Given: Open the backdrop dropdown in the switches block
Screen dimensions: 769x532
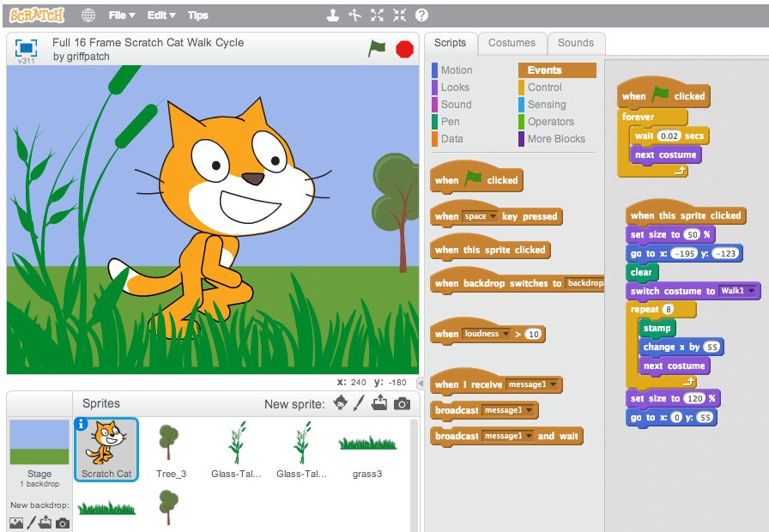Looking at the screenshot, I should click(584, 283).
